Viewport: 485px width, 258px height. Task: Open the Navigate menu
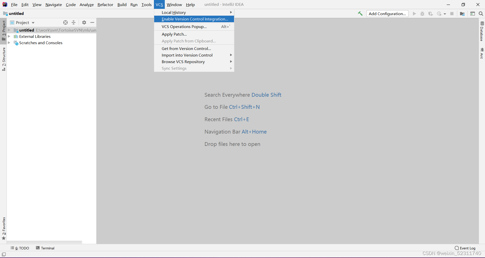pos(54,5)
